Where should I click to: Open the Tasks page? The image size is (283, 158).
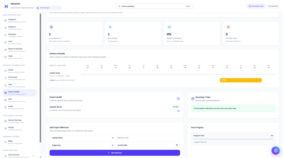point(20,85)
